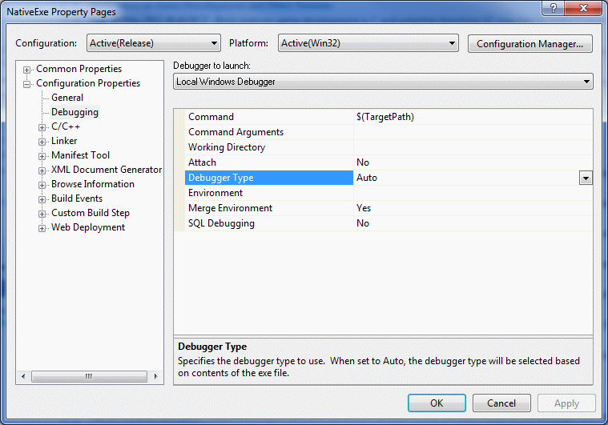Open the Platform dropdown

click(x=368, y=43)
